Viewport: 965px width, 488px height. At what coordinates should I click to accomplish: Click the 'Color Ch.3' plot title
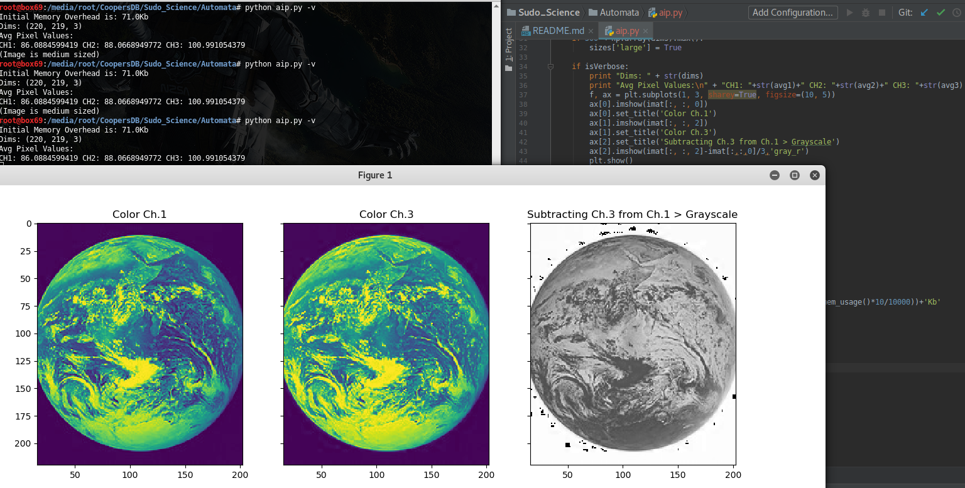[x=386, y=215]
